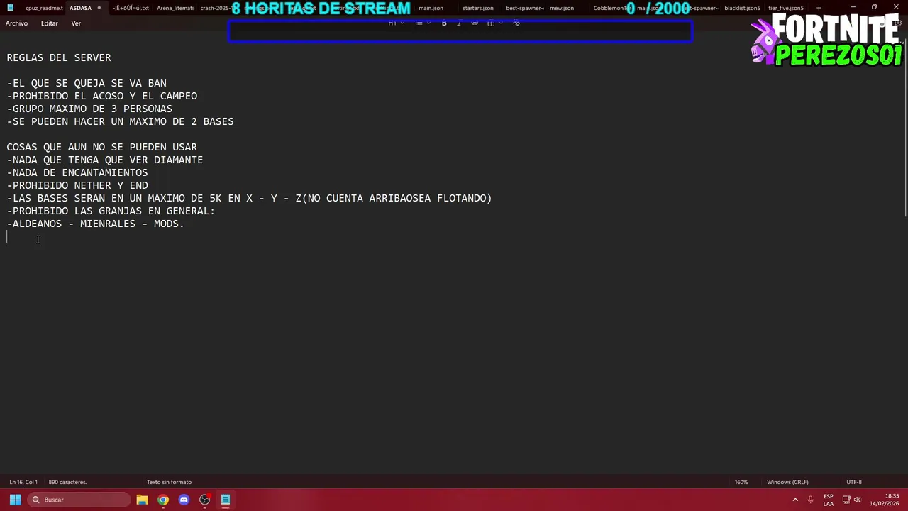Open File Explorer from the taskbar
Screen dimensions: 908x511
tap(142, 500)
